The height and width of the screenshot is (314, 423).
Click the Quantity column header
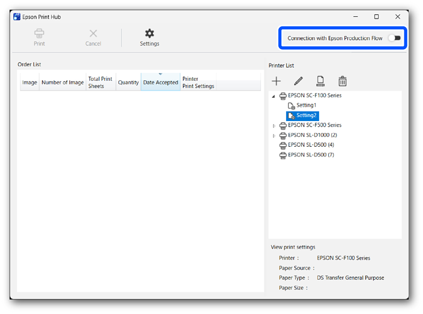[128, 83]
